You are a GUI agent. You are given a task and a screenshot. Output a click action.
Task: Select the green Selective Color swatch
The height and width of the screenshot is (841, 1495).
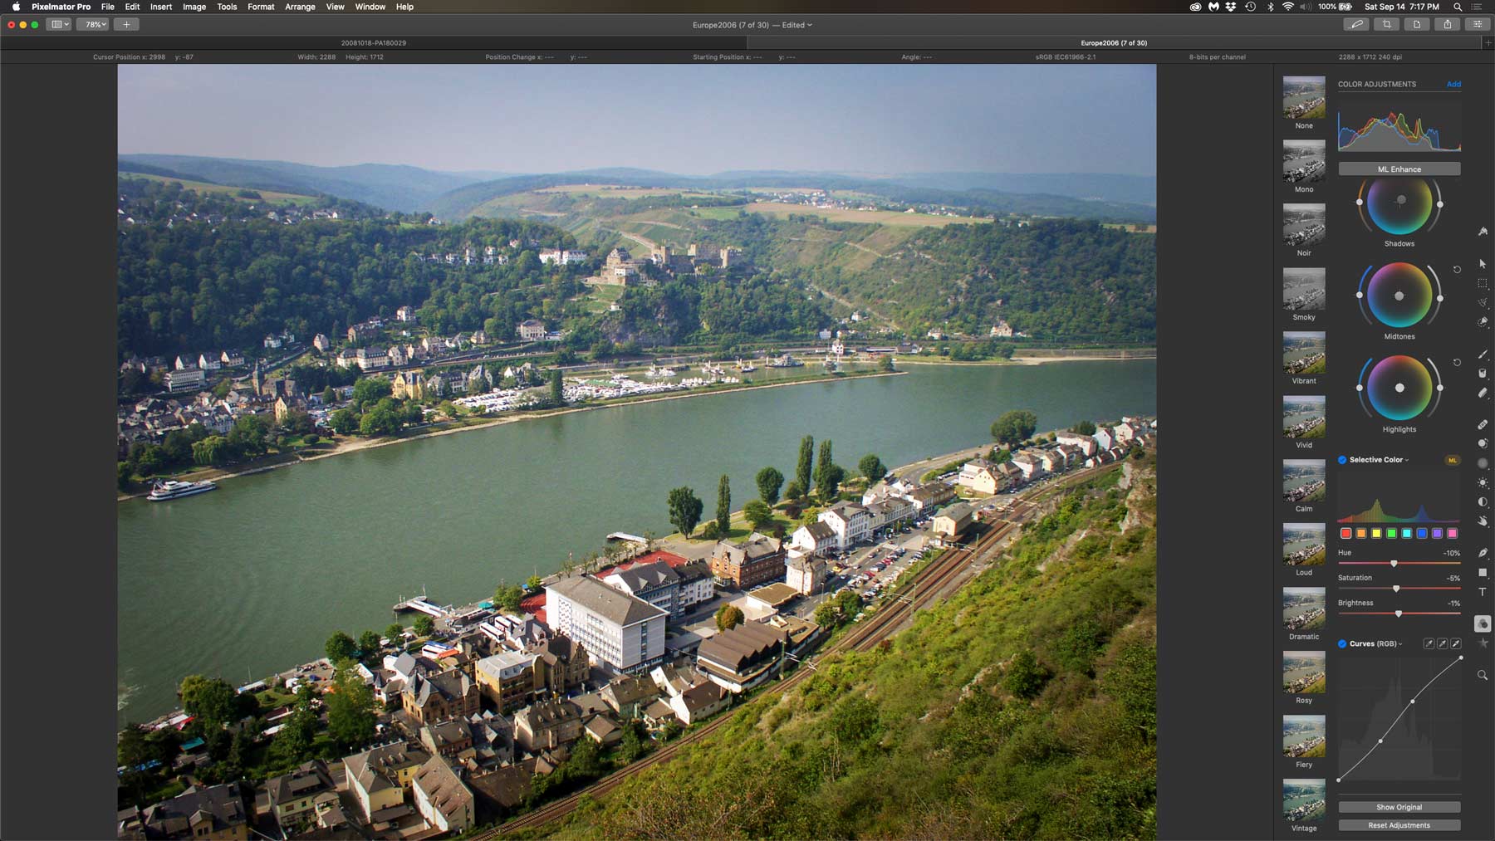(1391, 533)
